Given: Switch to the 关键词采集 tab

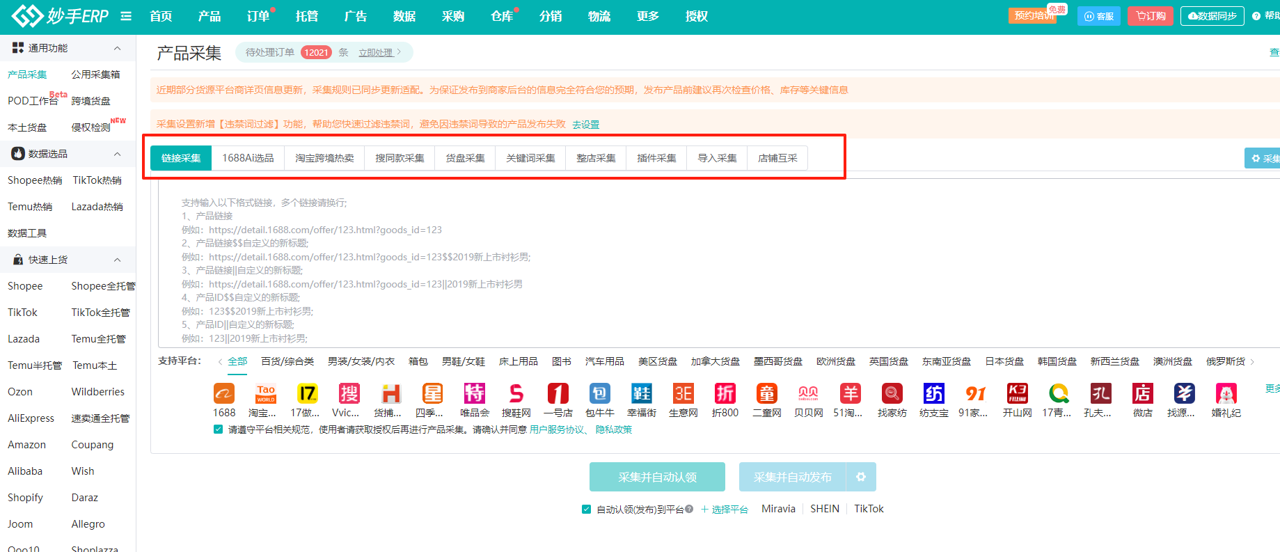Looking at the screenshot, I should (x=530, y=158).
